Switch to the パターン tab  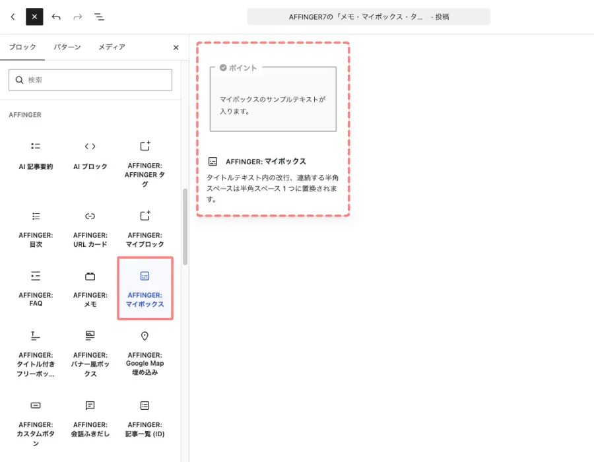67,47
